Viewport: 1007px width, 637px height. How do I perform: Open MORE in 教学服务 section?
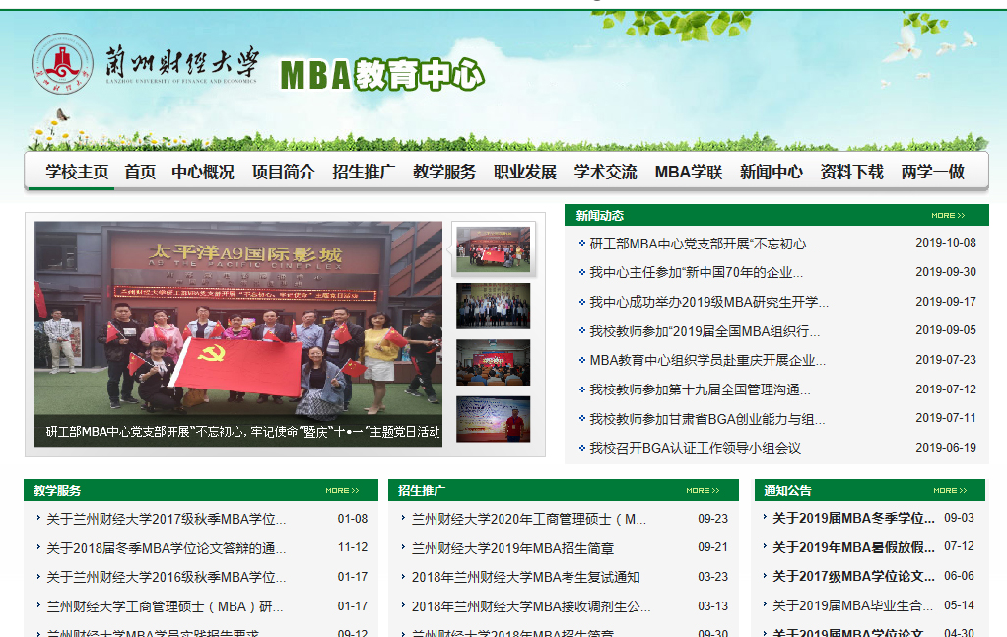click(x=342, y=490)
